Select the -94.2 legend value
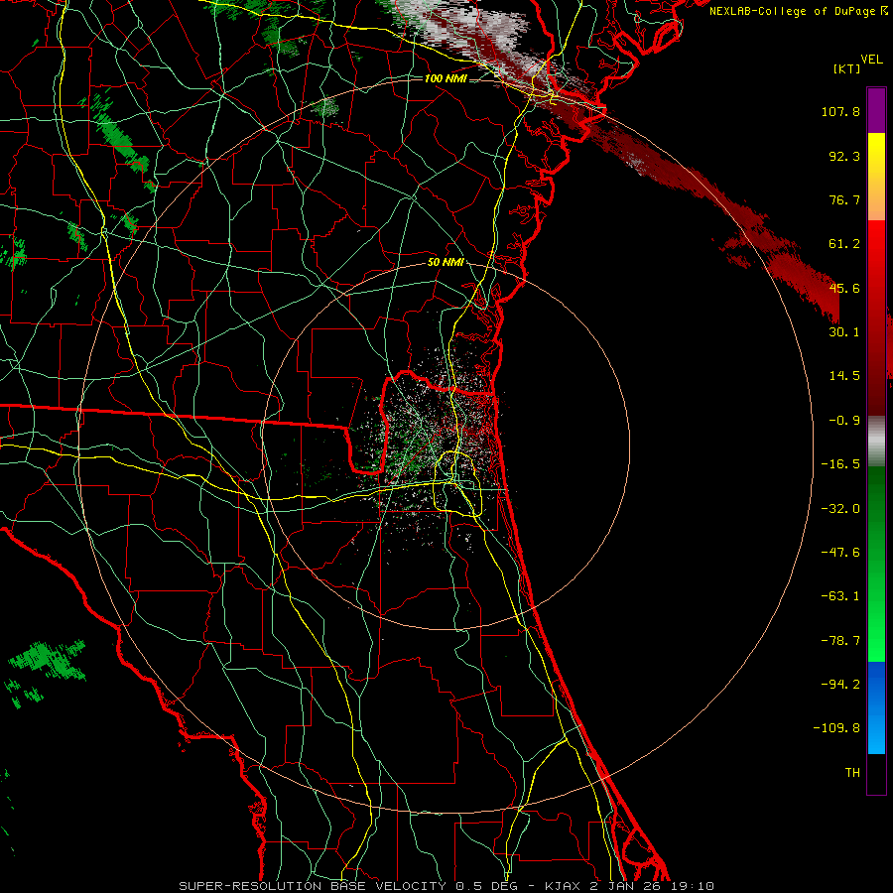Screen dimensions: 893x893 point(840,685)
